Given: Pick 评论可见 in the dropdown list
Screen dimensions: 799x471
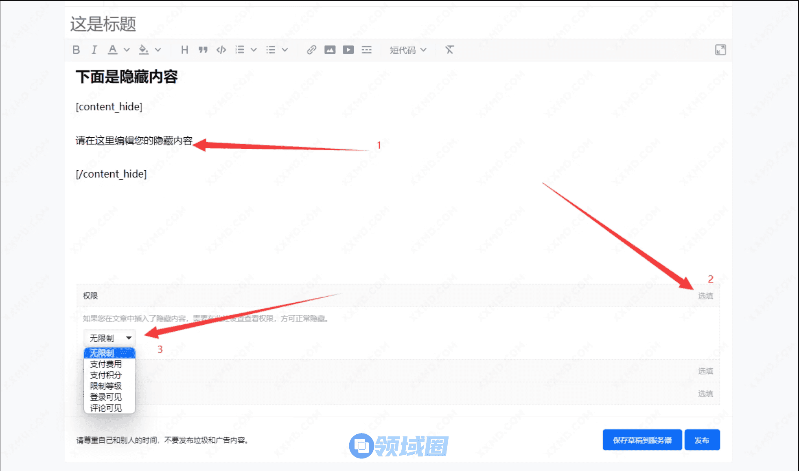Looking at the screenshot, I should point(106,408).
